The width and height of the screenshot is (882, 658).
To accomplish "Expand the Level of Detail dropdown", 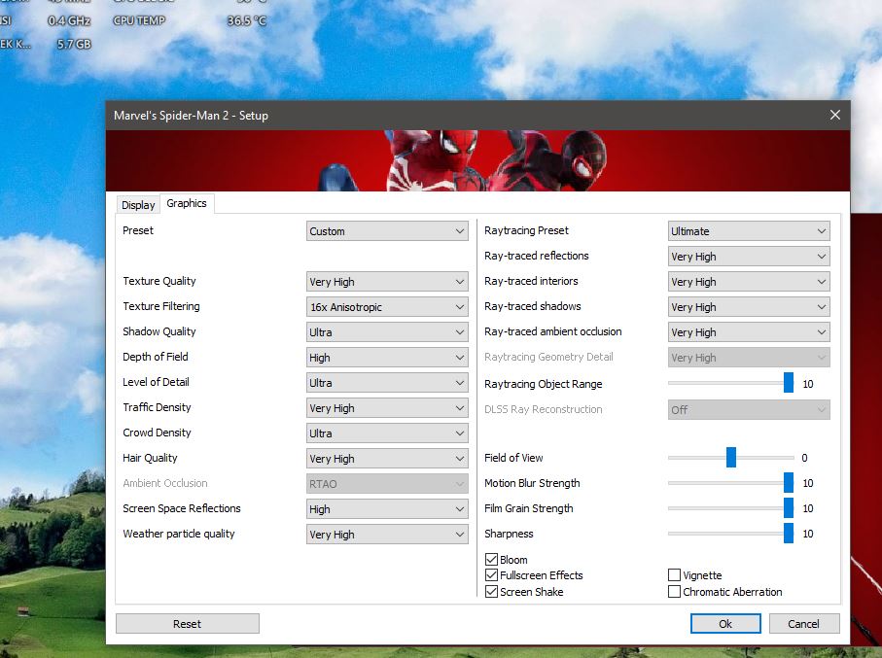I will click(387, 383).
